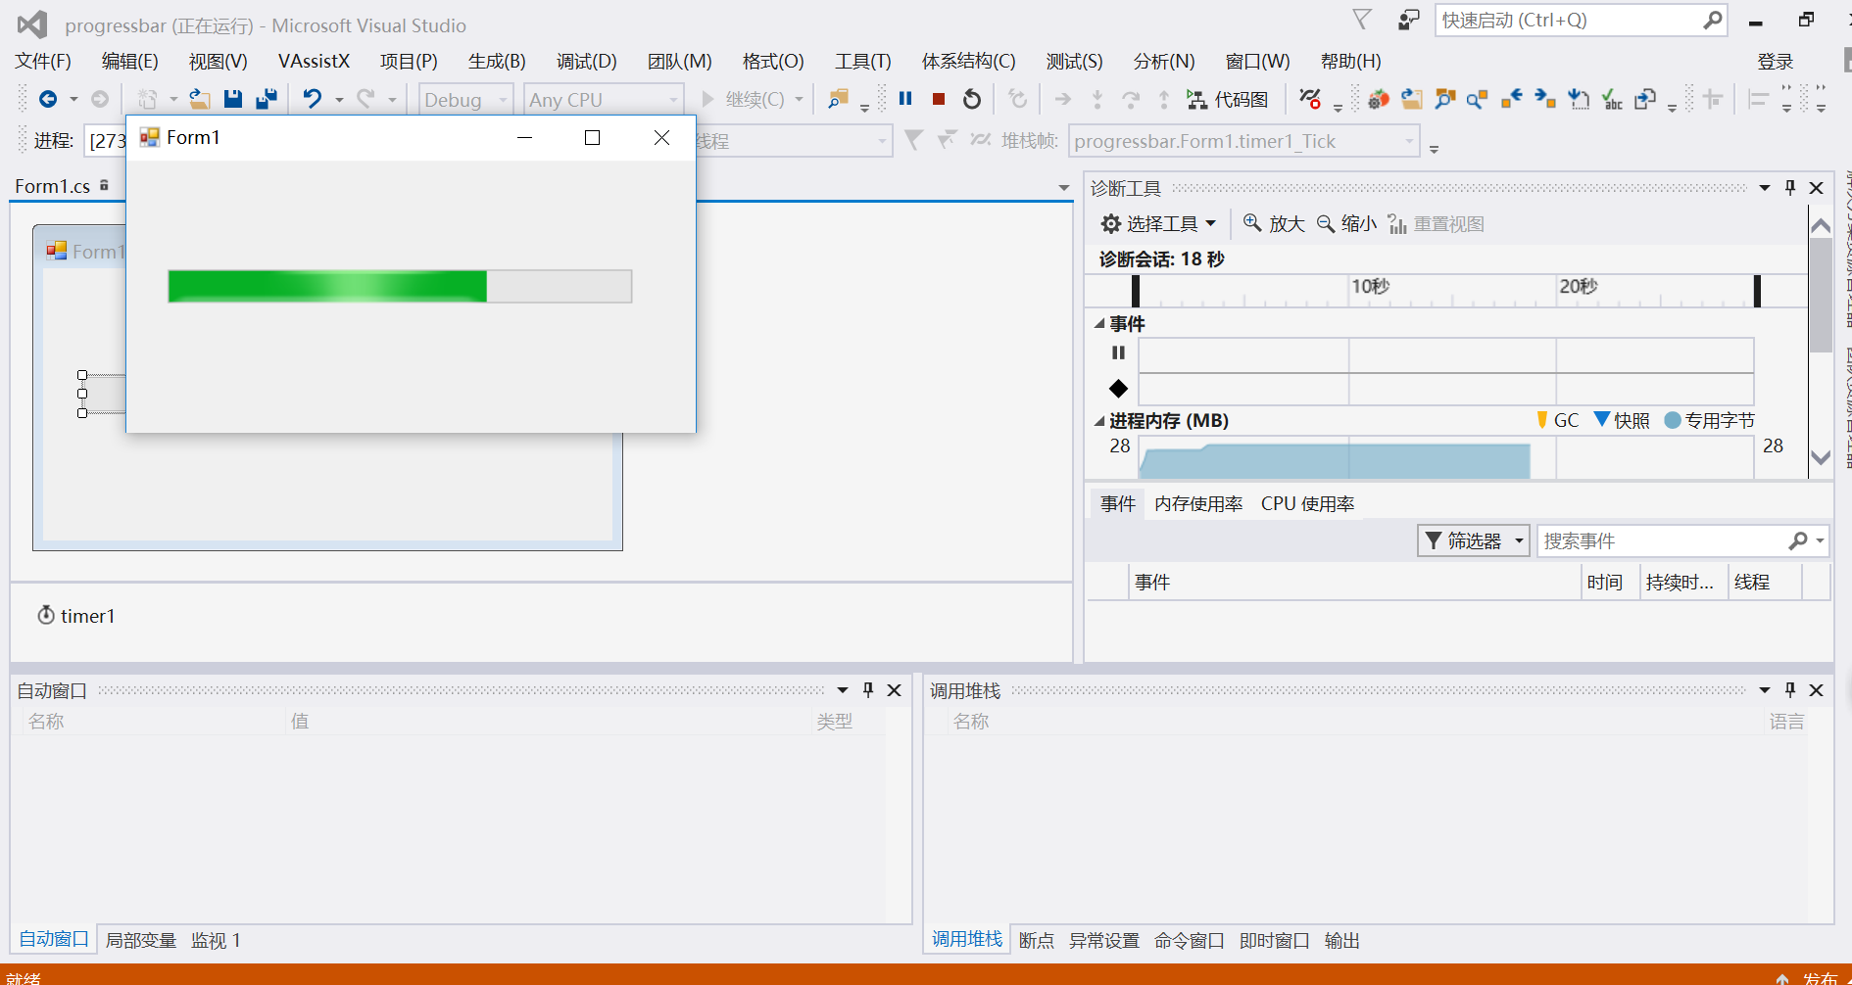Collapse the 事件 section in diagnostics

(x=1099, y=324)
